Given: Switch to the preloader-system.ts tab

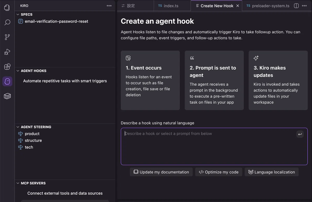Looking at the screenshot, I should pyautogui.click(x=268, y=6).
